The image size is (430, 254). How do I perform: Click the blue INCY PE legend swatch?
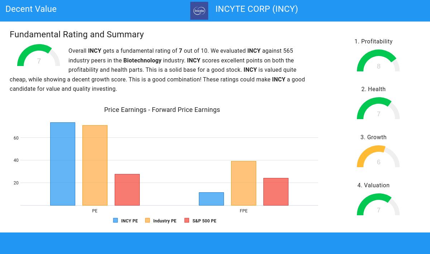[x=115, y=221]
